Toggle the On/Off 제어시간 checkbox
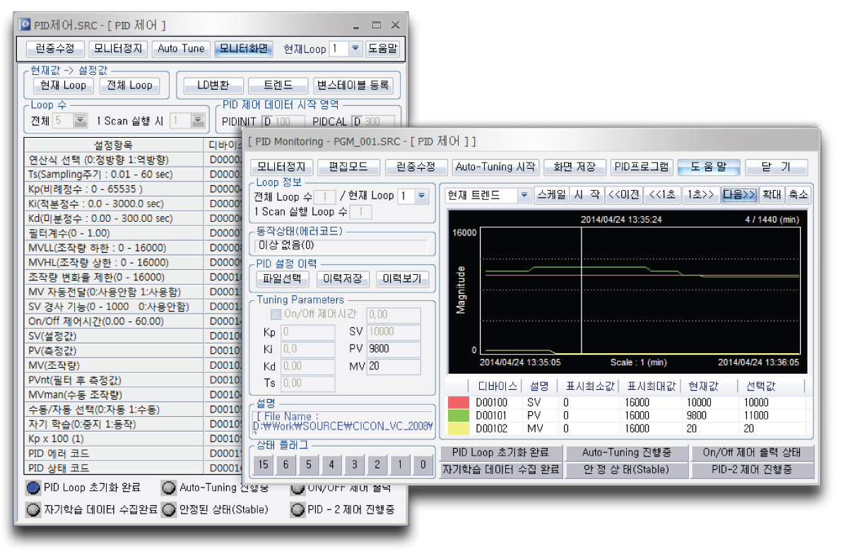848x551 pixels. tap(276, 314)
